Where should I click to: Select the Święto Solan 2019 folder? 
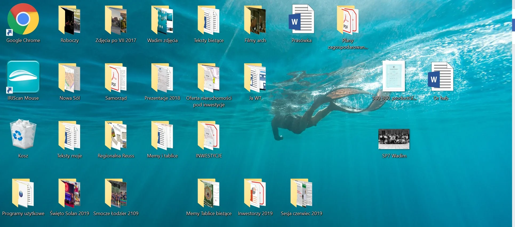click(x=69, y=193)
